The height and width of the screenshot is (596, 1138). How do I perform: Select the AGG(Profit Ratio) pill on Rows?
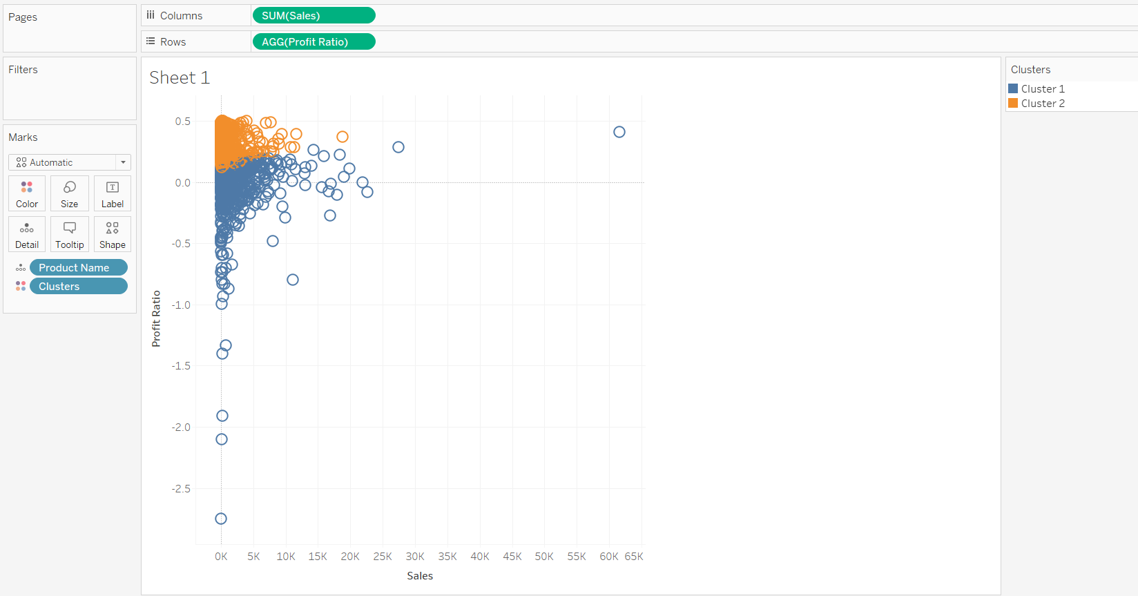click(314, 41)
